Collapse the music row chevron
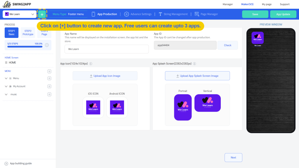Screen dimensions: 299x168 6,94
